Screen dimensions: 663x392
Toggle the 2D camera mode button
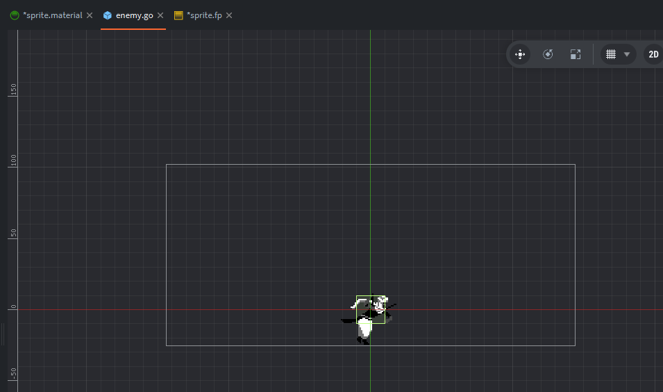(x=653, y=54)
